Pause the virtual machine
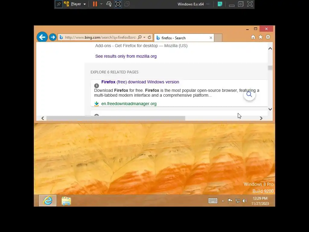The image size is (309, 232). pos(95,4)
